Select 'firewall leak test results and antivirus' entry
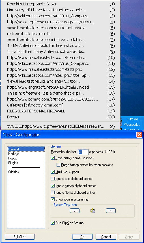Image resolution: width=144 pixels, height=243 pixels. tap(61, 81)
